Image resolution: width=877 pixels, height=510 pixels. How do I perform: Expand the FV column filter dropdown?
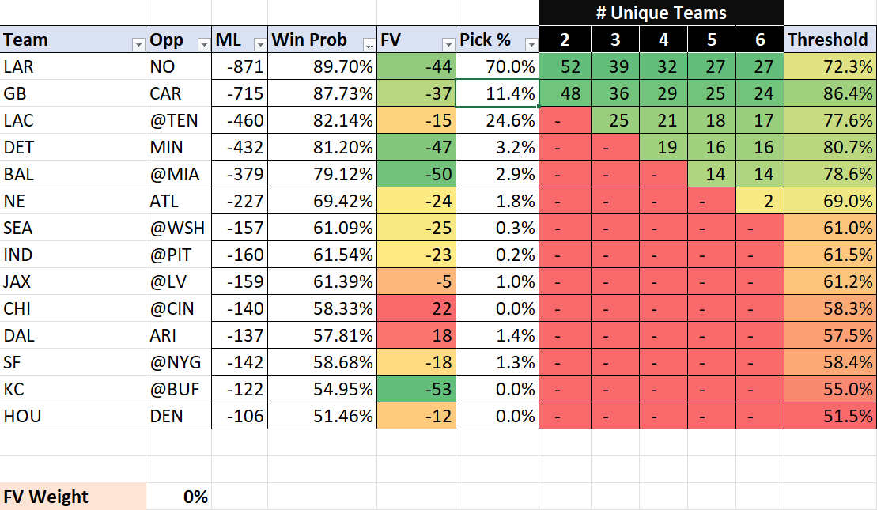click(x=448, y=45)
